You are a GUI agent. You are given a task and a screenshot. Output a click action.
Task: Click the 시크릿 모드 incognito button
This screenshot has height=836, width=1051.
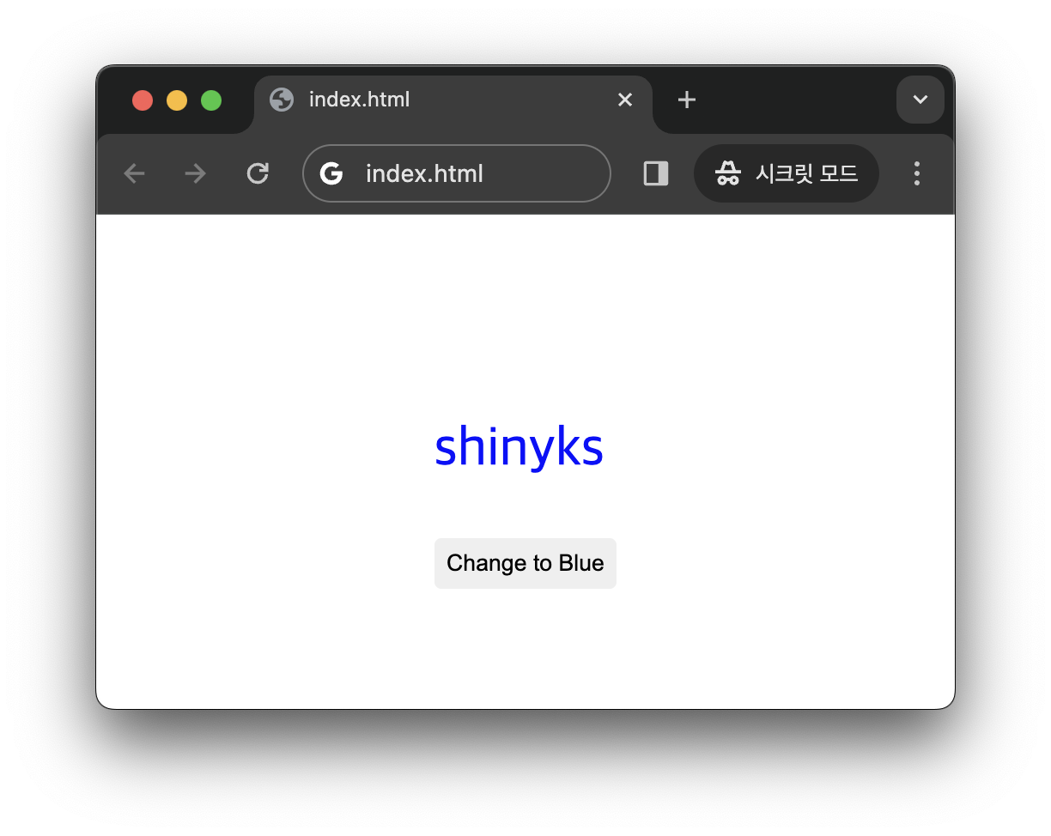pyautogui.click(x=787, y=173)
